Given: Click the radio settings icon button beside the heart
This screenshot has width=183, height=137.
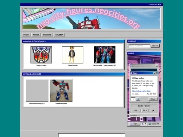Looking at the screenshot, I should [153, 111].
